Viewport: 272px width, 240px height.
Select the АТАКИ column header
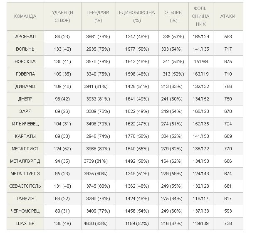[227, 16]
